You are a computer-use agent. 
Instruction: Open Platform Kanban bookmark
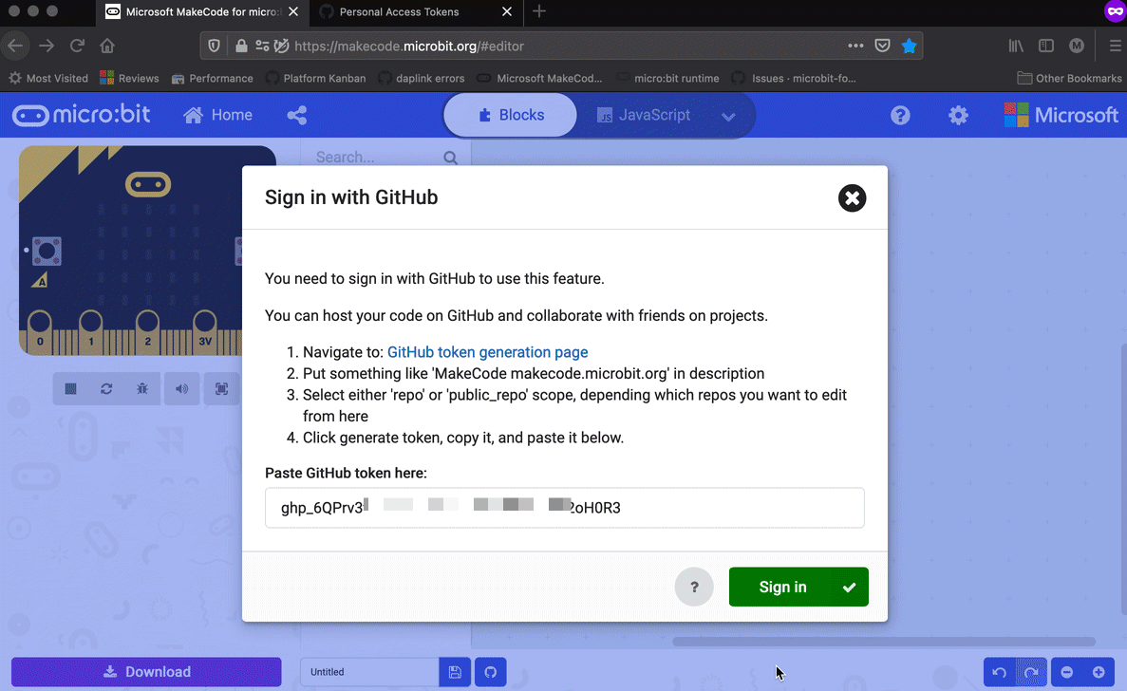point(315,78)
